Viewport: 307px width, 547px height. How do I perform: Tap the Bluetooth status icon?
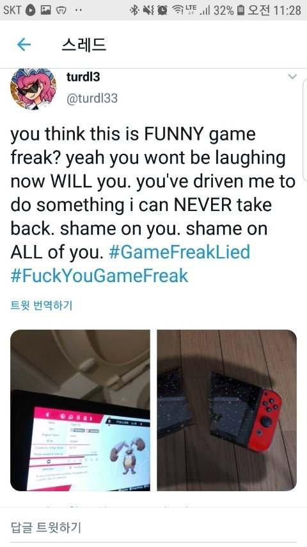(x=134, y=10)
